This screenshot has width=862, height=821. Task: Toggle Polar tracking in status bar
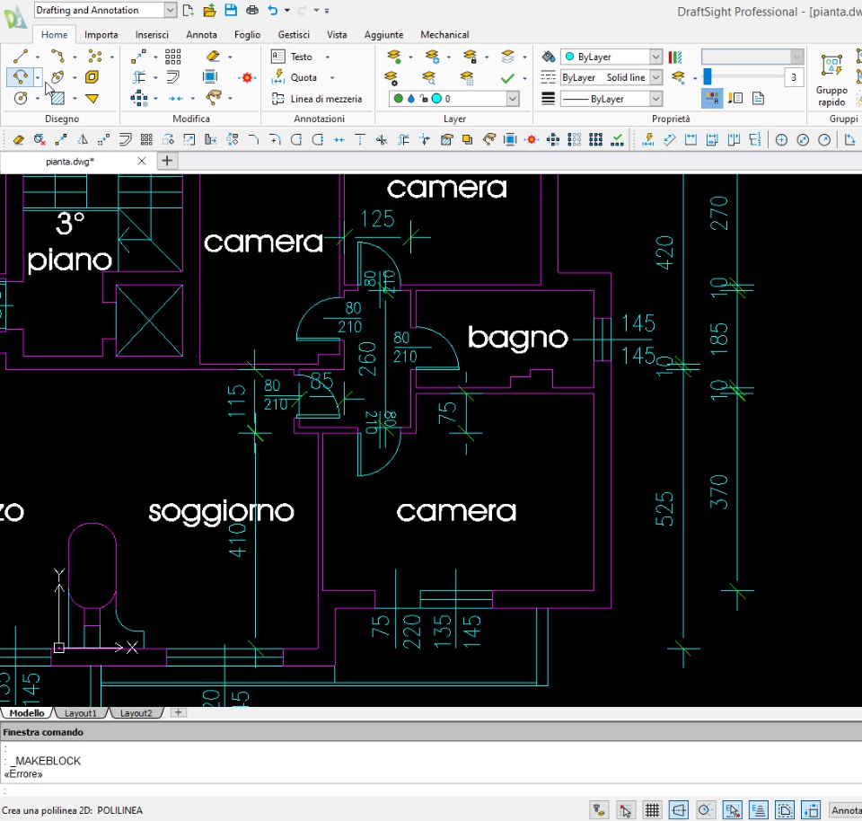705,810
